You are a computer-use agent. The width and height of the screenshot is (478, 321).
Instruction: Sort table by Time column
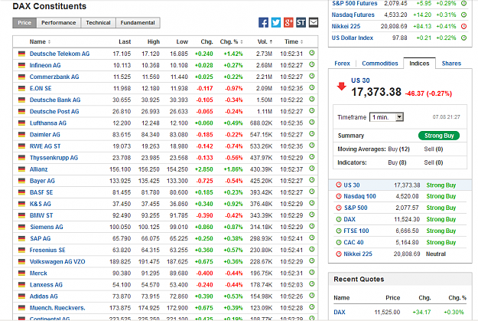coord(294,42)
